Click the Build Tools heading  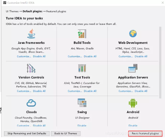pos(82,43)
